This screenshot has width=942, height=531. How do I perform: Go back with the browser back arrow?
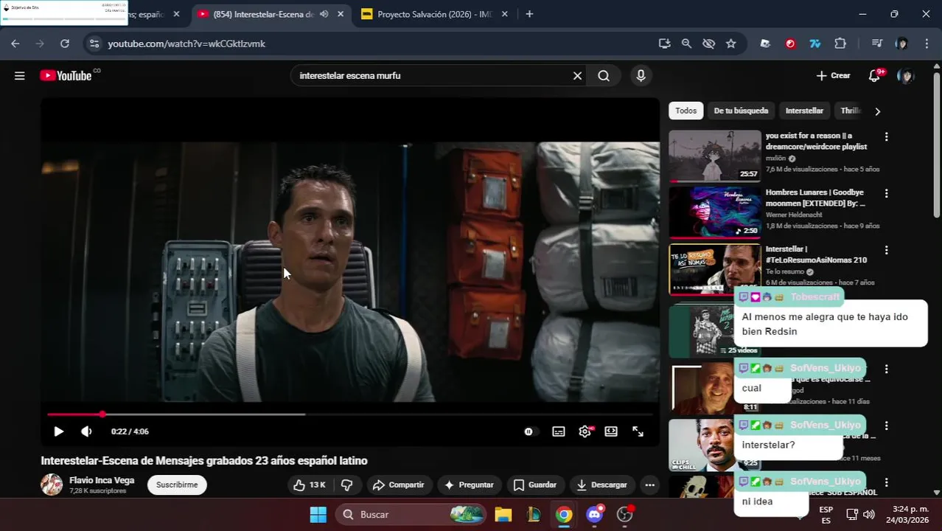coord(15,44)
